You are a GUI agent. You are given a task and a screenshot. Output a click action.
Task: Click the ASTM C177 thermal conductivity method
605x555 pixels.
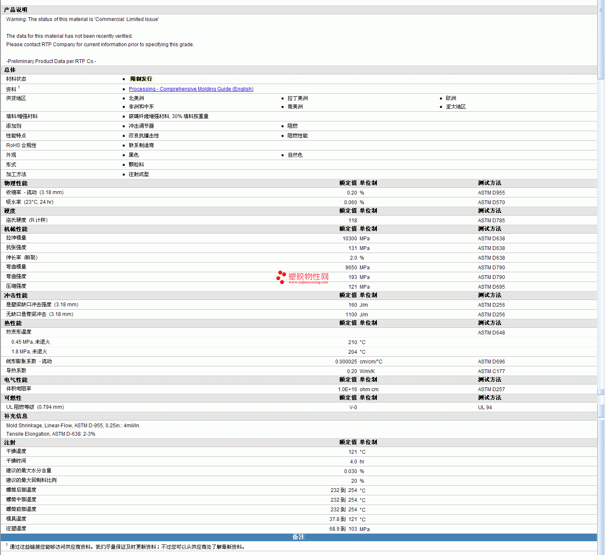point(491,371)
